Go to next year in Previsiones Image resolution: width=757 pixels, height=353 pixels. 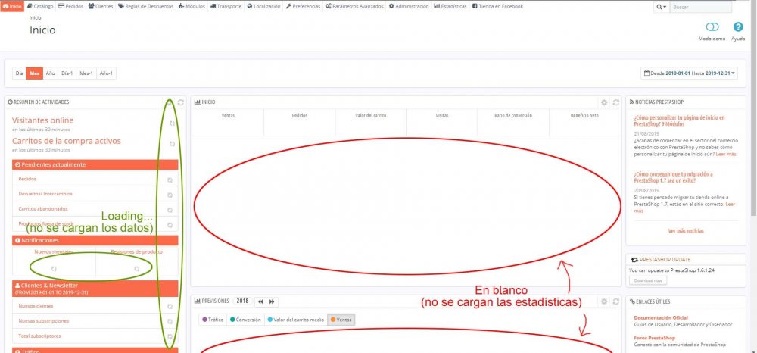(272, 301)
